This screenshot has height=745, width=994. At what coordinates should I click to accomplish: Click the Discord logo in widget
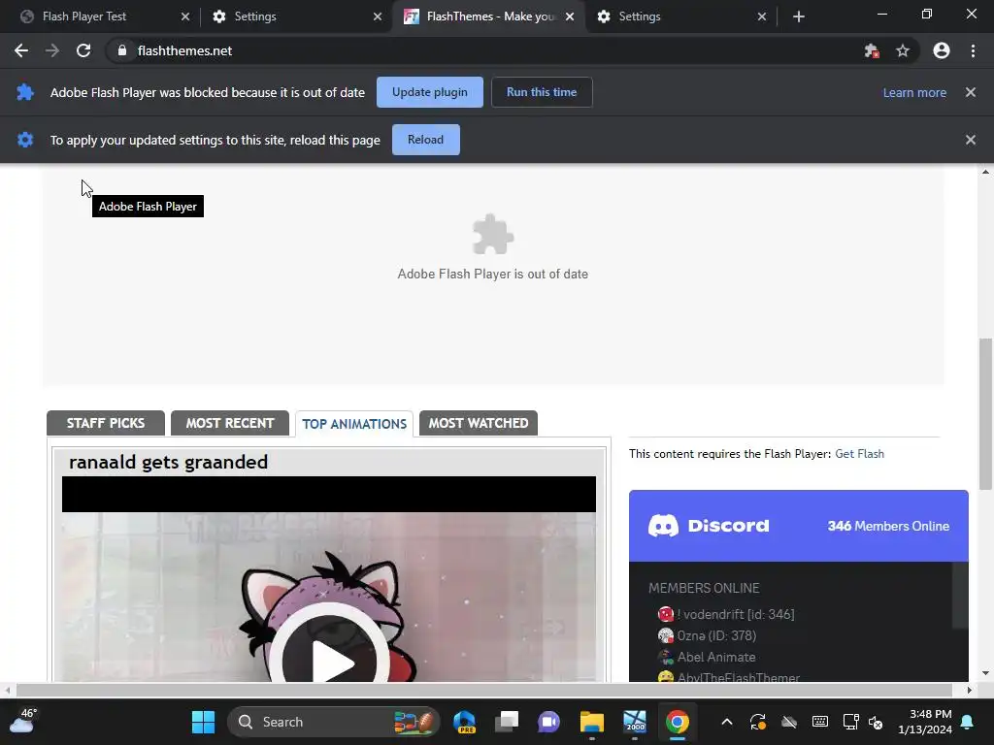pos(708,526)
